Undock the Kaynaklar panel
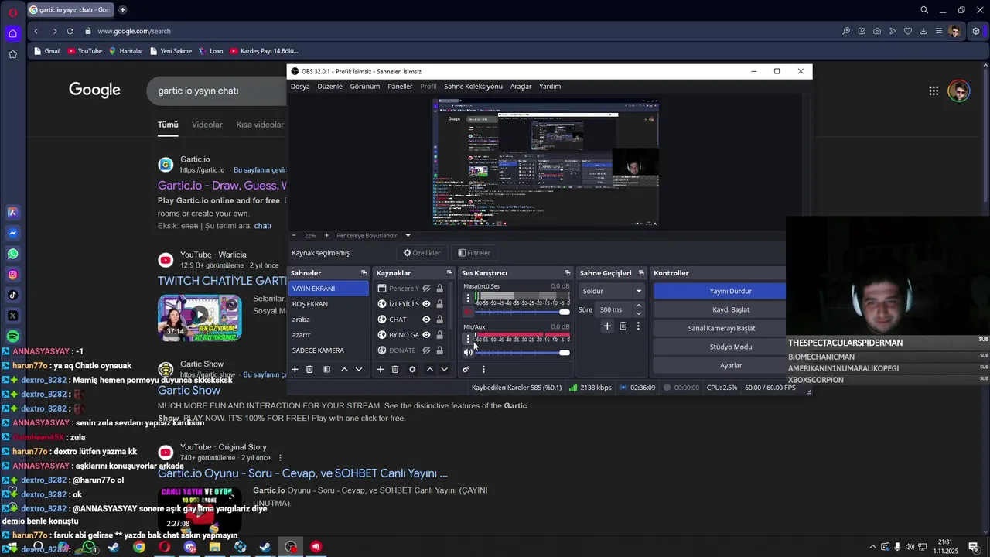 pos(449,273)
